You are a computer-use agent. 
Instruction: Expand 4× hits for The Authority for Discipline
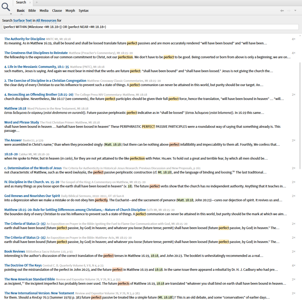point(293,39)
